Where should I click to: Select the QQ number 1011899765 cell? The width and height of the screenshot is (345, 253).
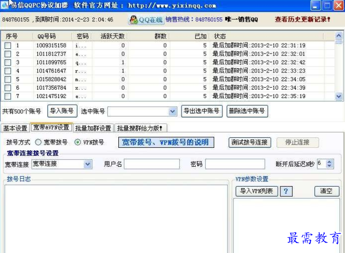point(51,63)
